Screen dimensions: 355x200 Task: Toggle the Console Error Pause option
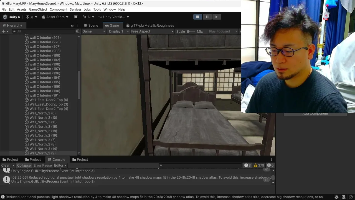(43, 165)
